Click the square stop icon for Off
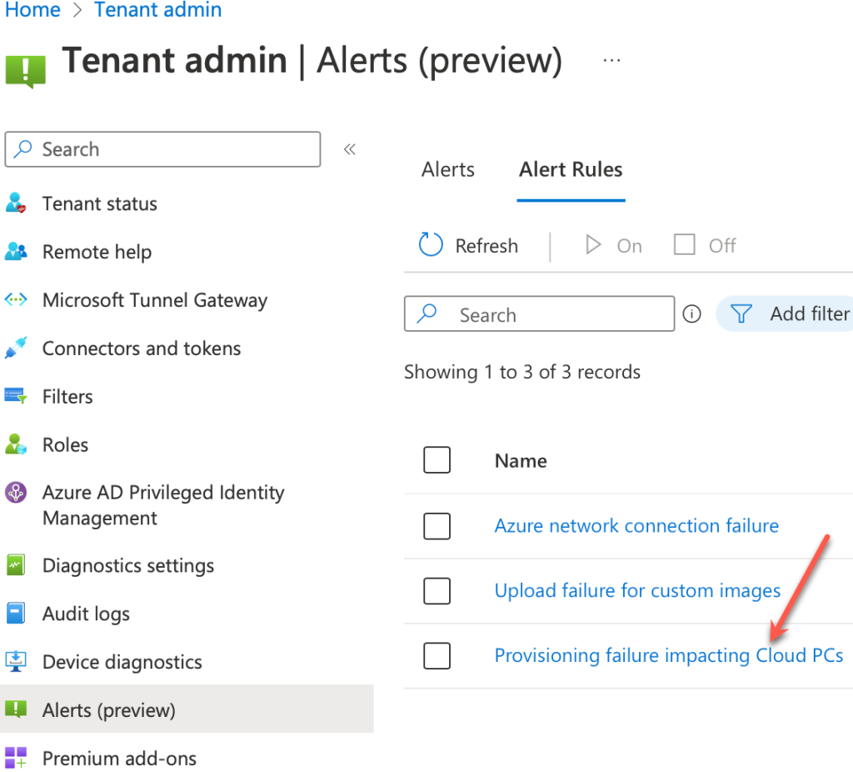The width and height of the screenshot is (853, 772). click(x=685, y=244)
